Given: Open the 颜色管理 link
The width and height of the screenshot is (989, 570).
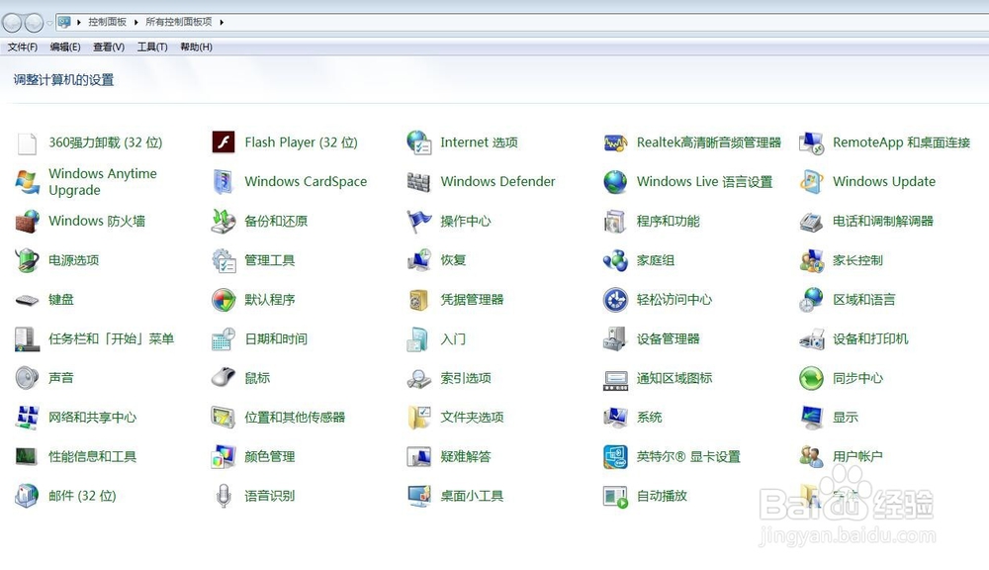Looking at the screenshot, I should (x=269, y=456).
